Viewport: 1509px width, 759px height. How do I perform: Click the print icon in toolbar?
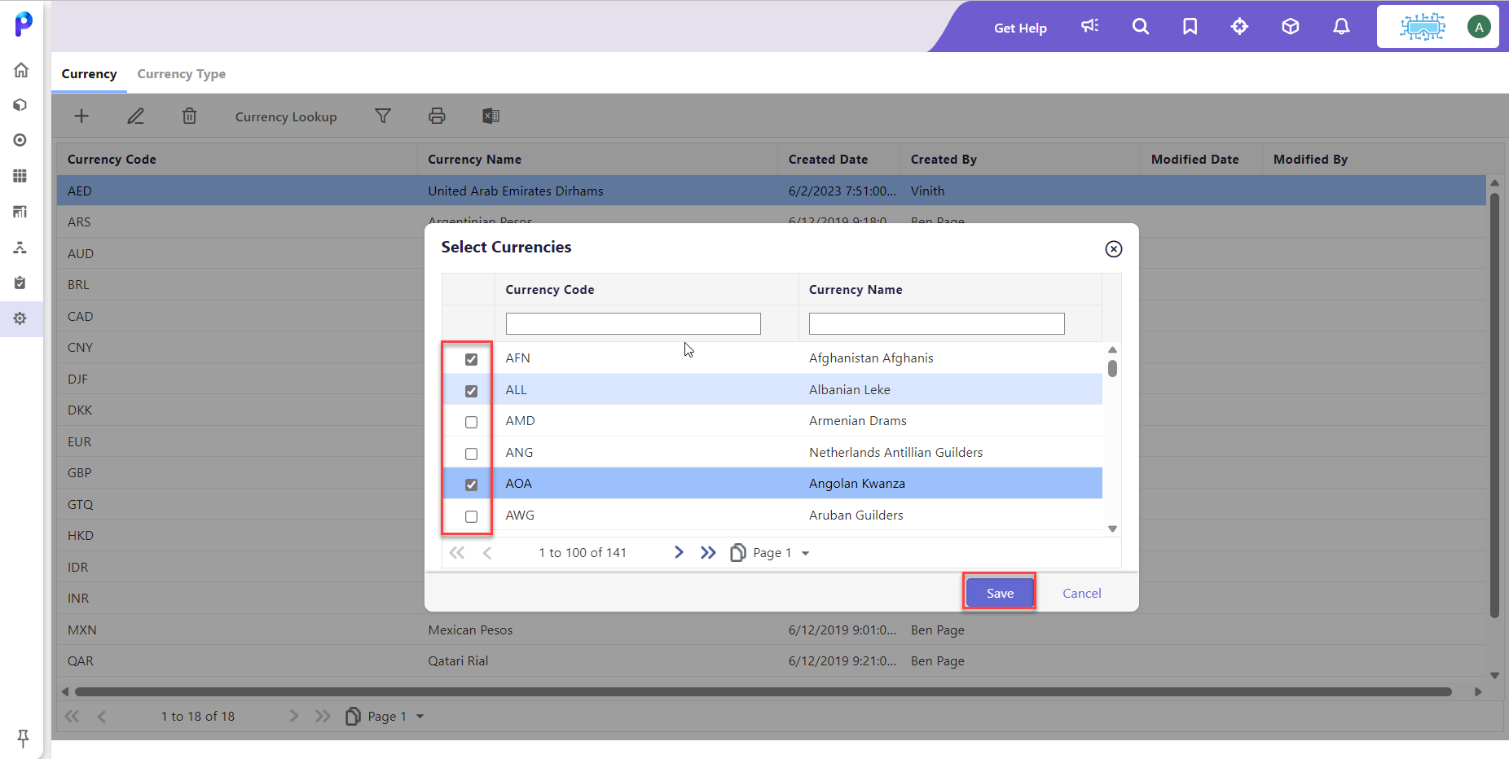click(437, 116)
